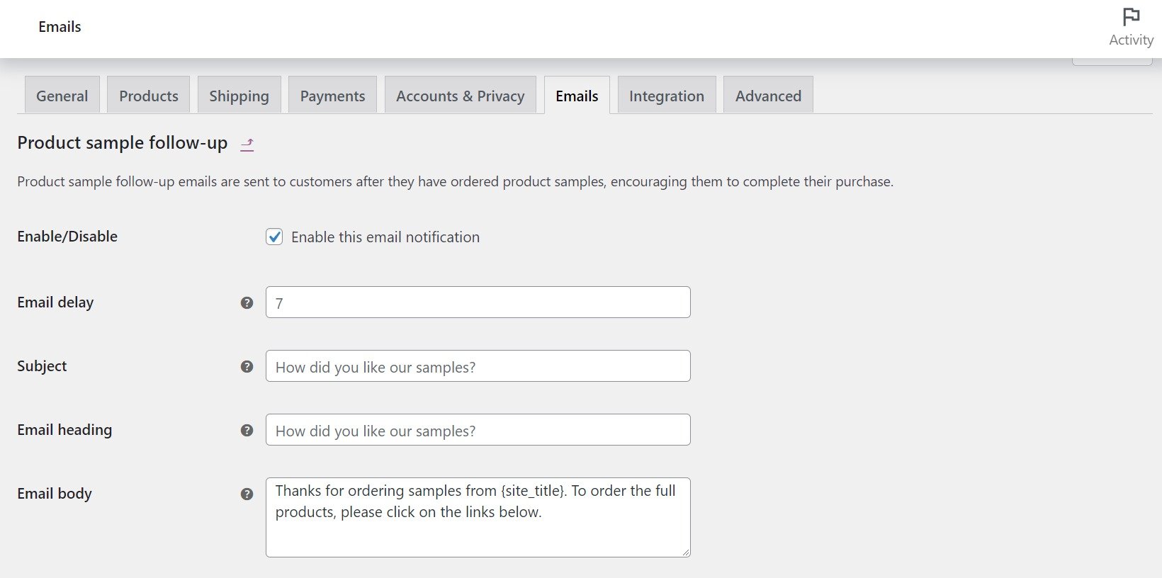Viewport: 1162px width, 578px height.
Task: View help for Email heading
Action: 247,429
